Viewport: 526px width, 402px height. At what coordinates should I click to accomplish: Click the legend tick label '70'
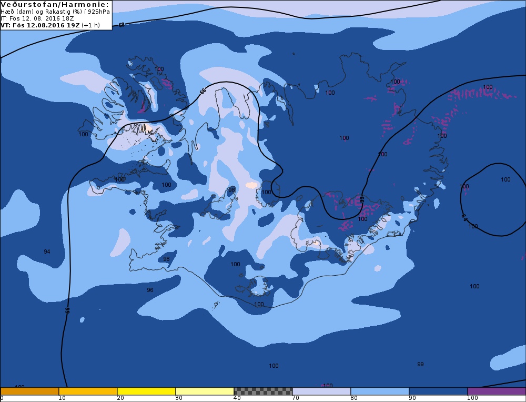click(x=295, y=398)
